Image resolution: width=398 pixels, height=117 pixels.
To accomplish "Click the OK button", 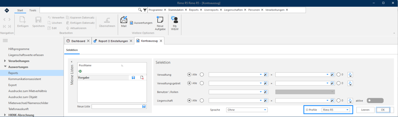I will (x=382, y=110).
